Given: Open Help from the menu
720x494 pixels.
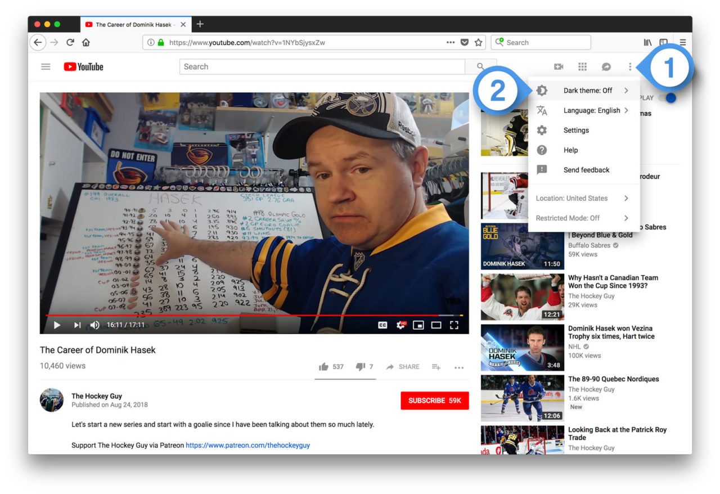Looking at the screenshot, I should [584, 150].
